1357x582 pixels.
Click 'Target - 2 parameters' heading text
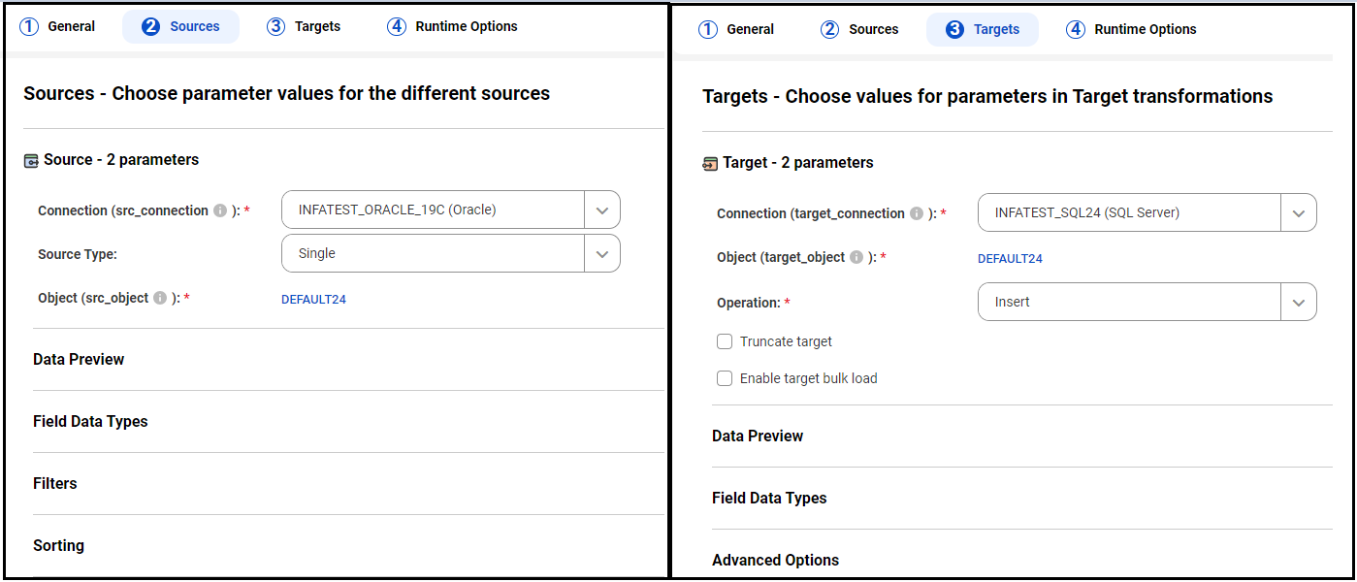click(798, 162)
